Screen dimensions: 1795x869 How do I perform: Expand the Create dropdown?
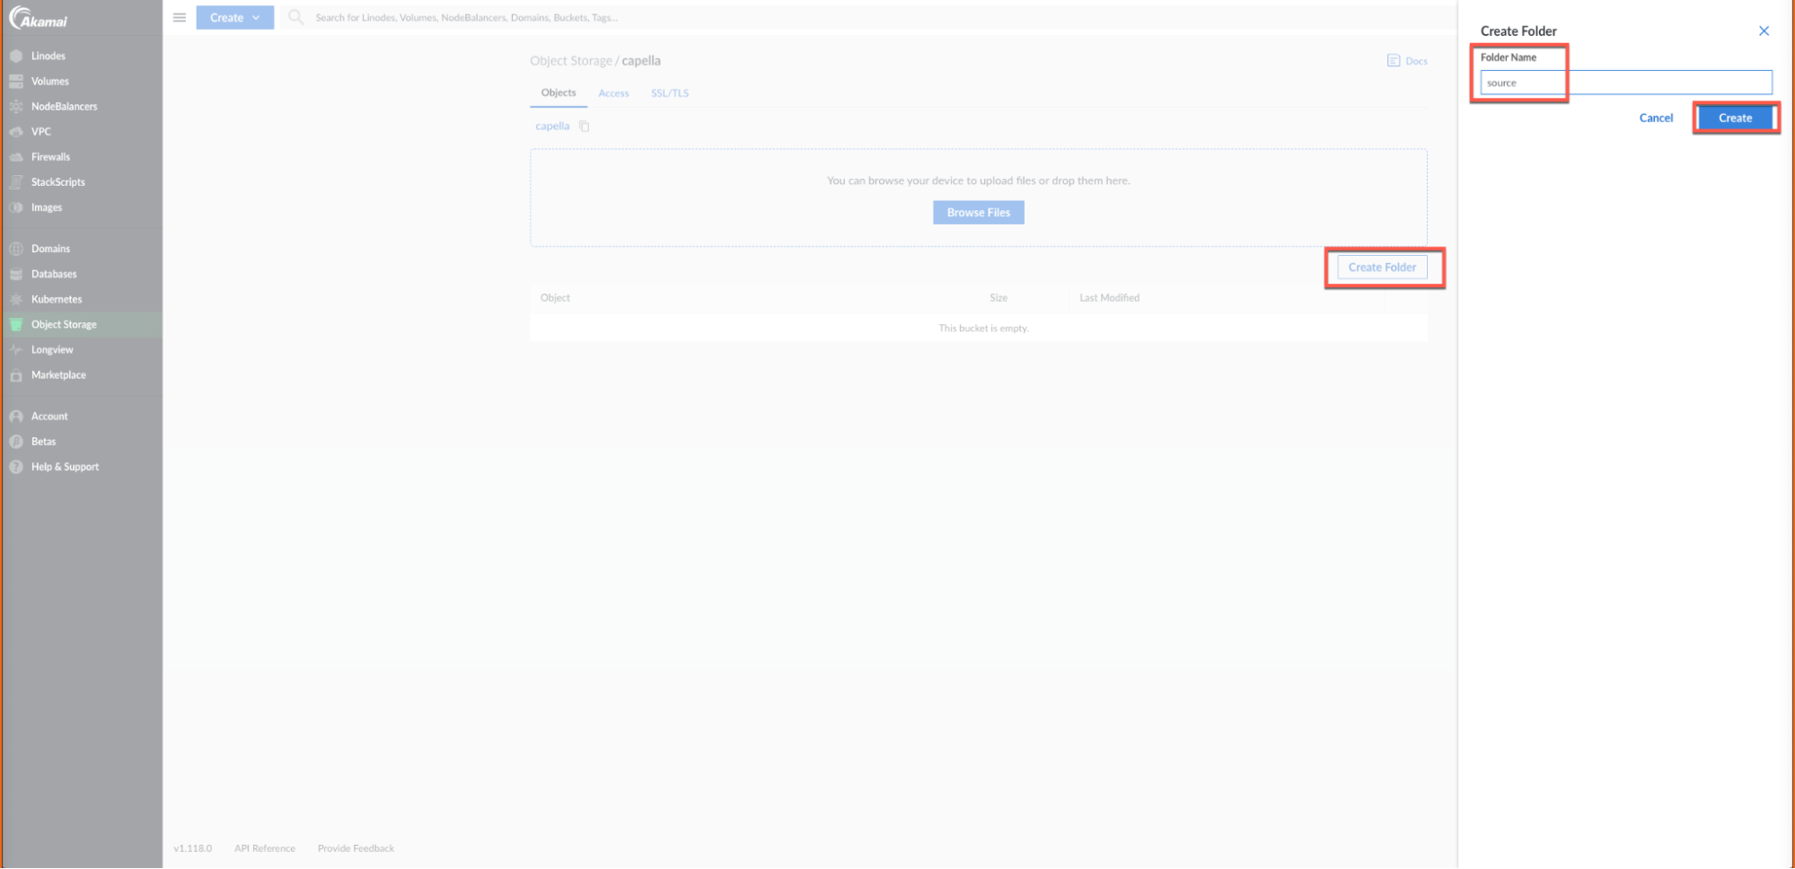(234, 17)
